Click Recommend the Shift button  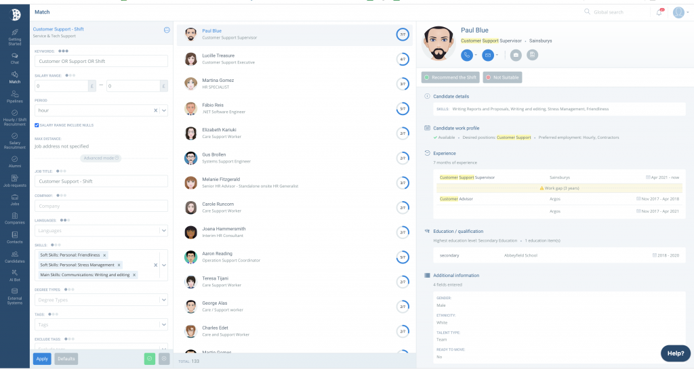450,77
